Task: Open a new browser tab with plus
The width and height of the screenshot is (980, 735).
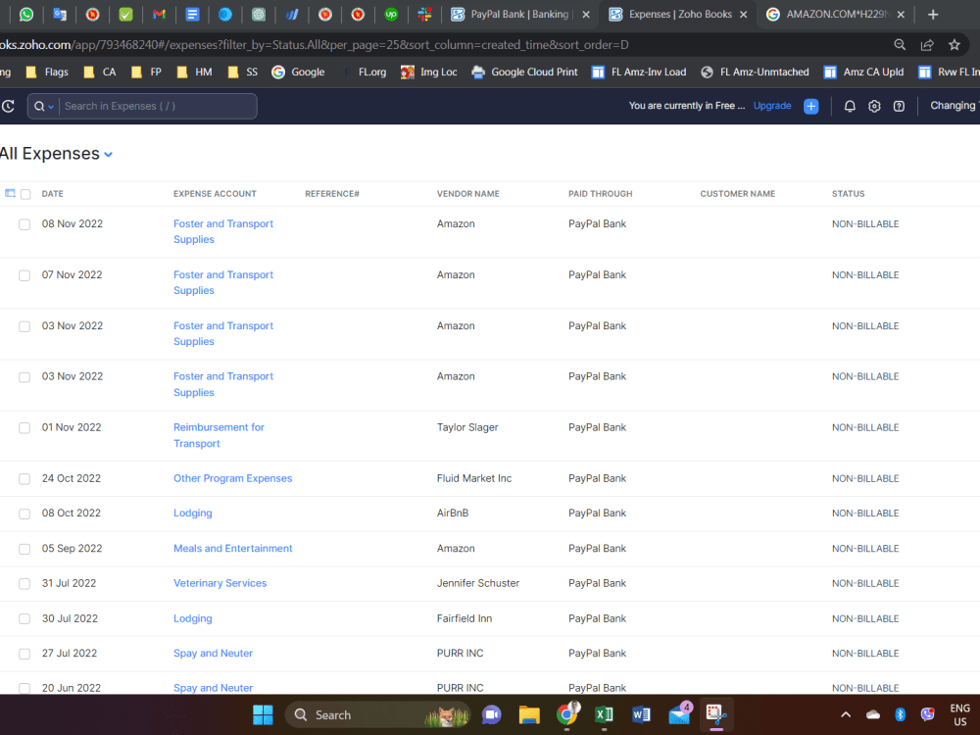Action: (933, 14)
